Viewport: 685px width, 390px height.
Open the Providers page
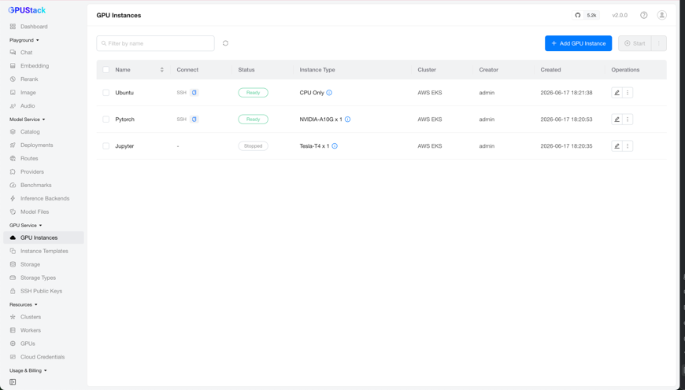(43, 172)
